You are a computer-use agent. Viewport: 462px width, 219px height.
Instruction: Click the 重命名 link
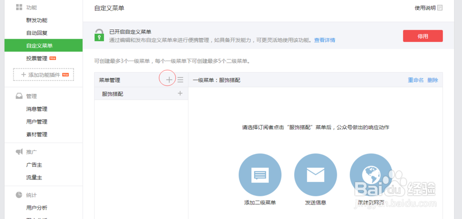[416, 80]
